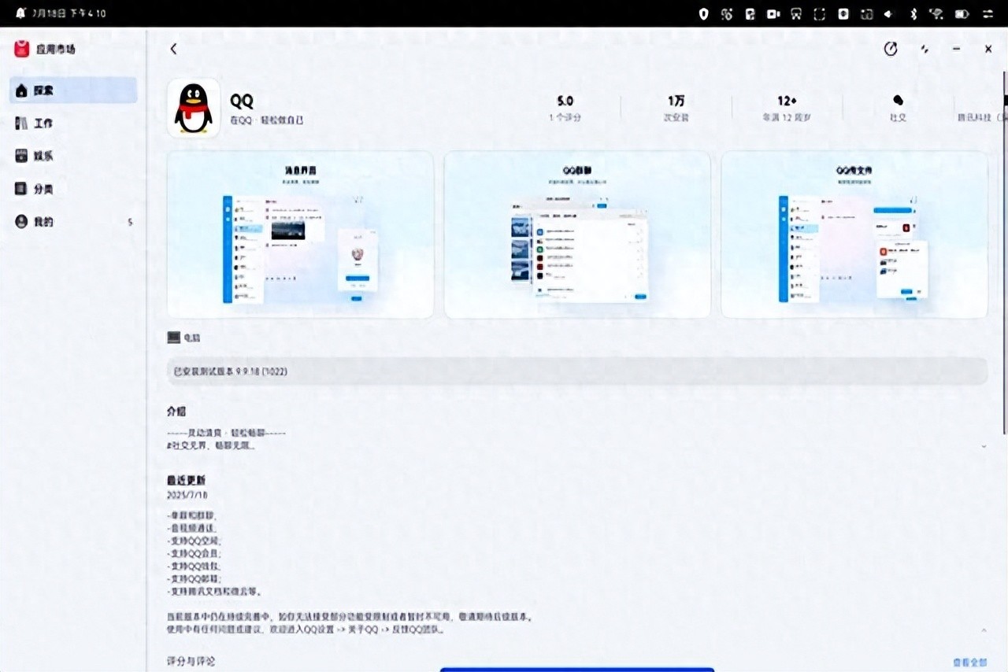
Task: Click the volume speaker icon in status bar
Action: tap(889, 13)
